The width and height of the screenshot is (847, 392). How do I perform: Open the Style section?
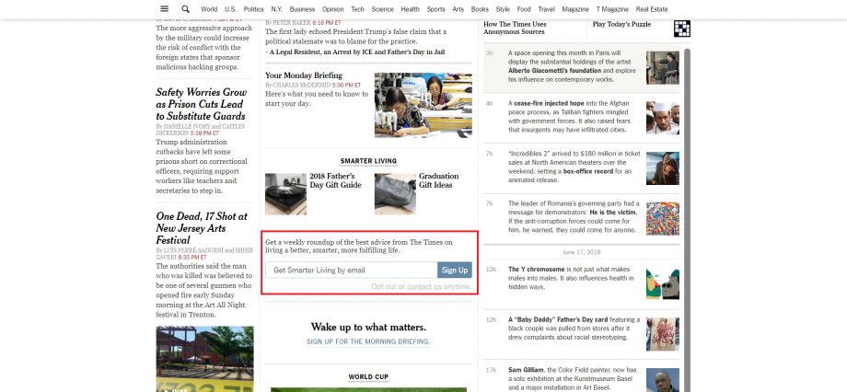[503, 9]
